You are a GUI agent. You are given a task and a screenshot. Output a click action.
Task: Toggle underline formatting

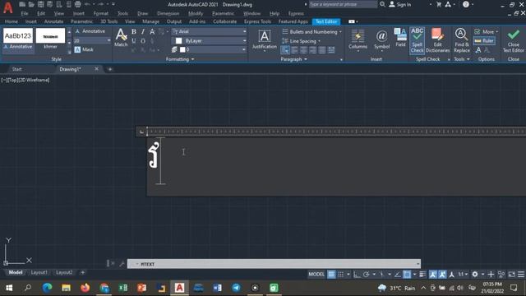[134, 41]
